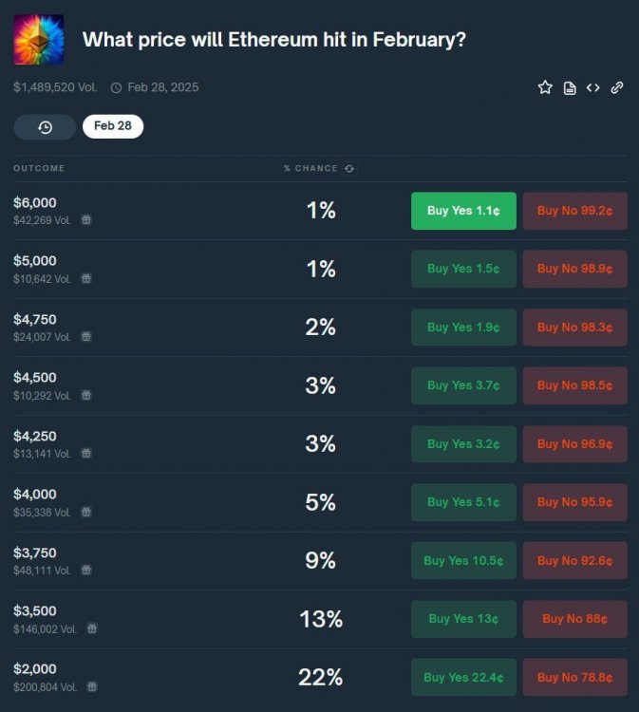
Task: Click the history clock pill icon
Action: point(45,126)
